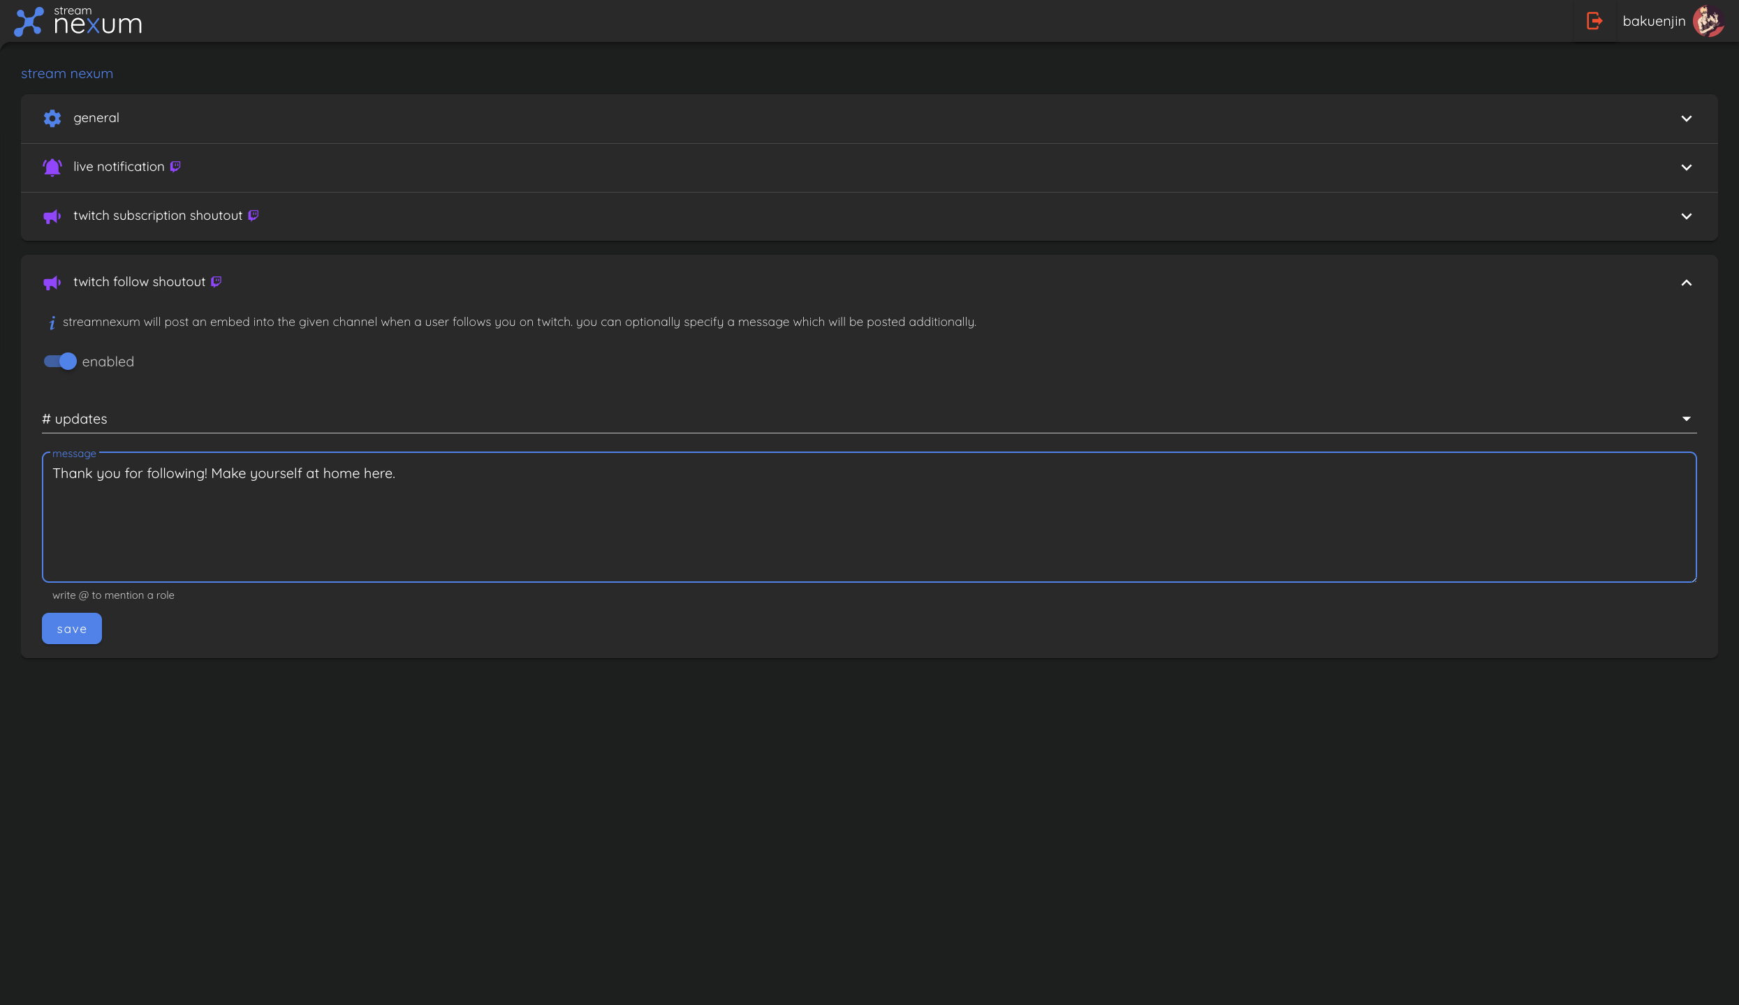
Task: Disable the twitch follow shoutout enabled switch
Action: (61, 362)
